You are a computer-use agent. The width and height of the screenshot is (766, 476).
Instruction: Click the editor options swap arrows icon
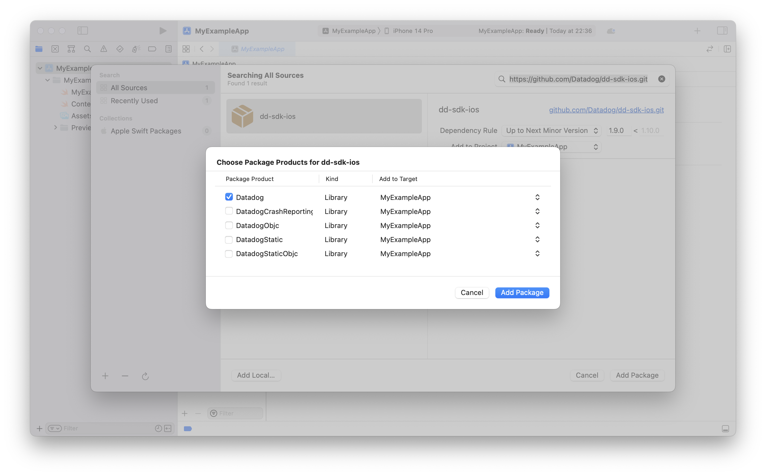(x=710, y=49)
